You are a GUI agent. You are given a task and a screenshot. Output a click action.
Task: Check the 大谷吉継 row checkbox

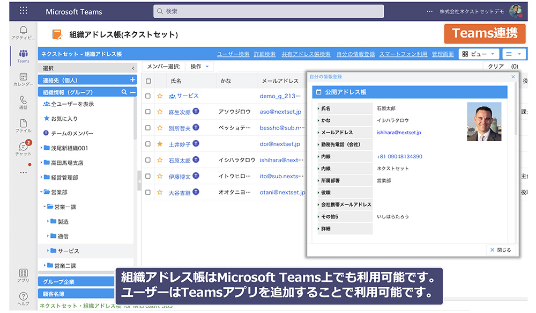[x=148, y=192]
